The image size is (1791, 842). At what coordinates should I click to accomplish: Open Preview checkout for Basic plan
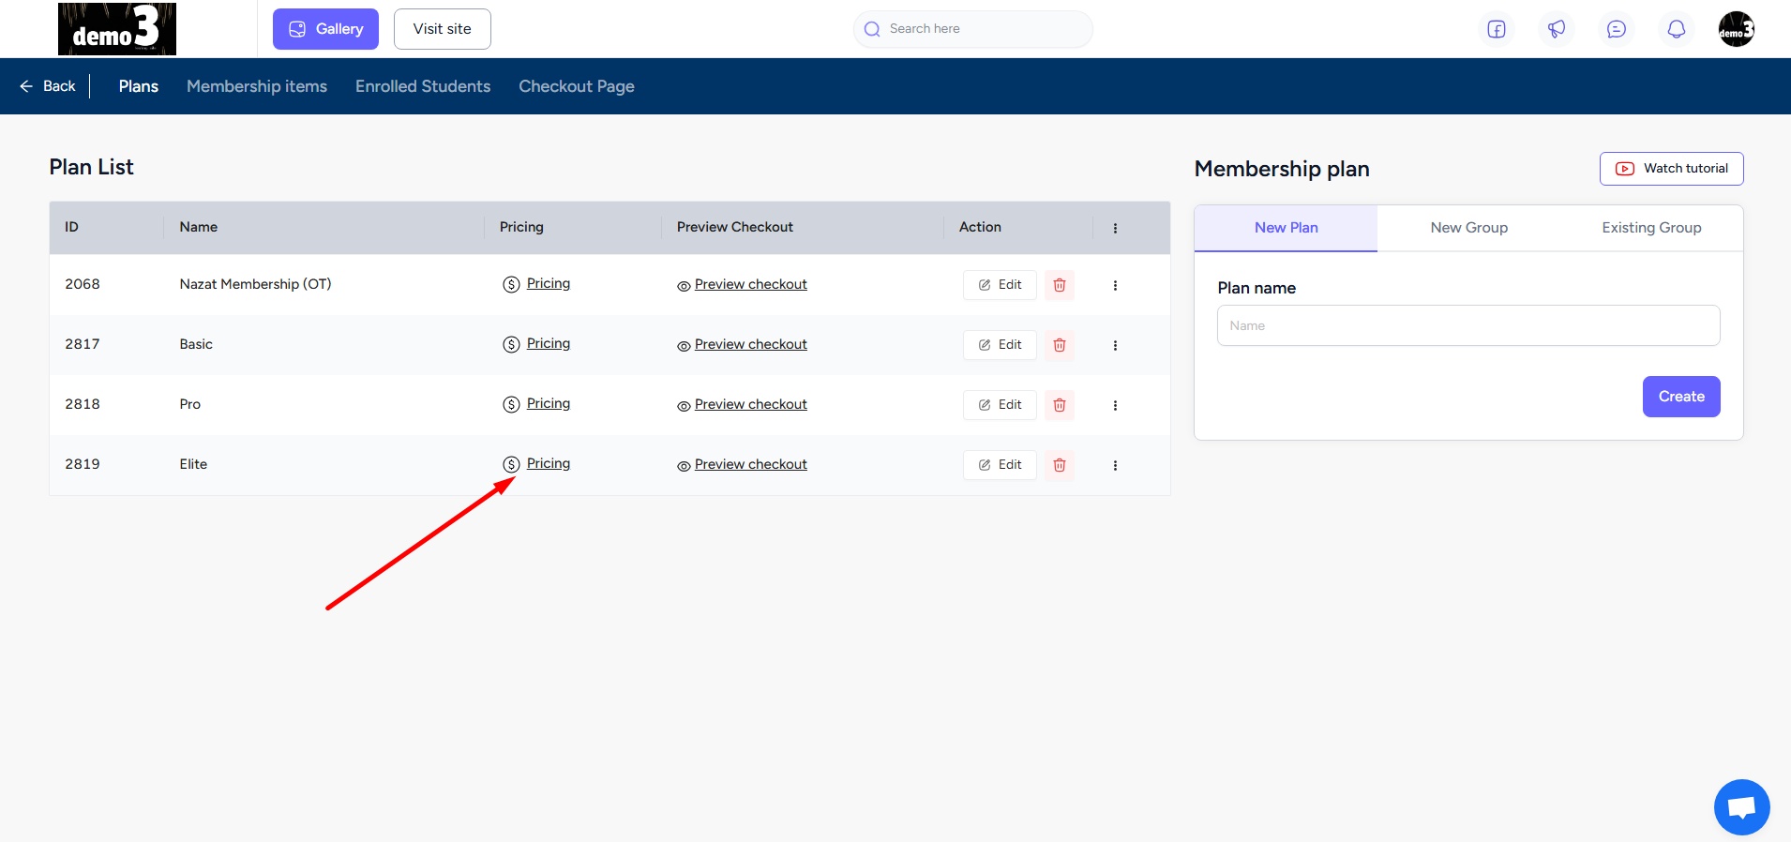(751, 344)
